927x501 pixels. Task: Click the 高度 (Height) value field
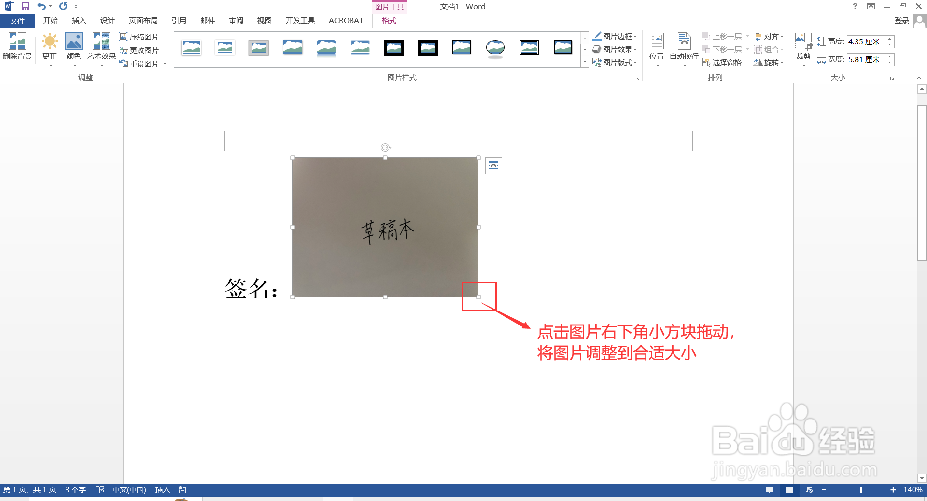[x=867, y=41]
